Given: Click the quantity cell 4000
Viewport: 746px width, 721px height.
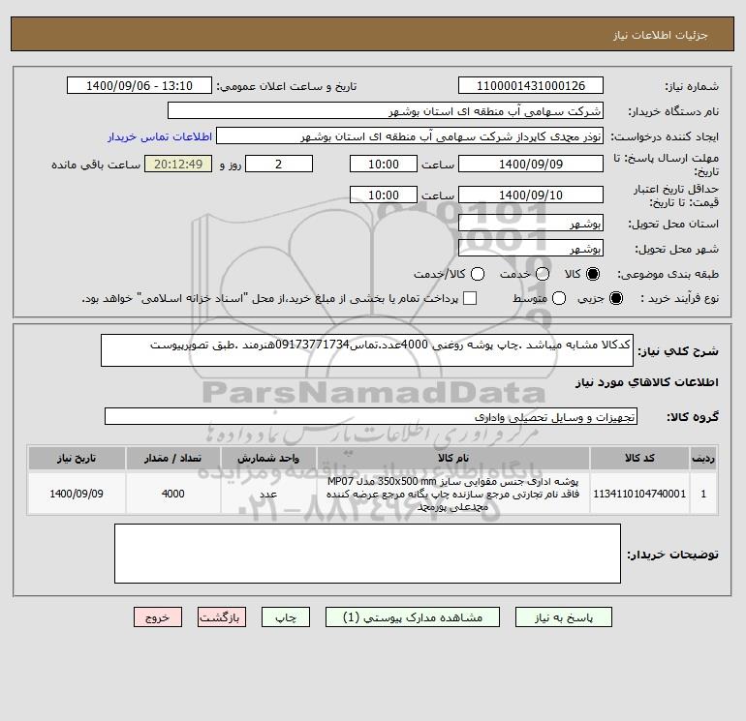Looking at the screenshot, I should (x=172, y=494).
